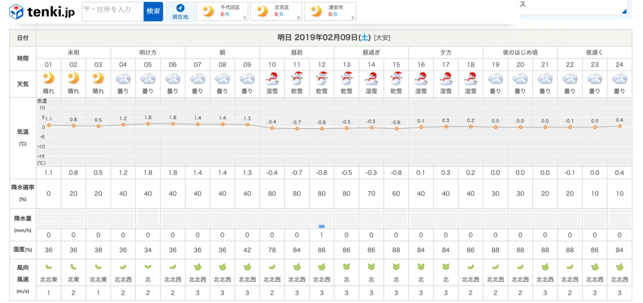This screenshot has height=303, width=643.
Task: Click the 夜のはじめ頃 time period header
Action: (520, 52)
